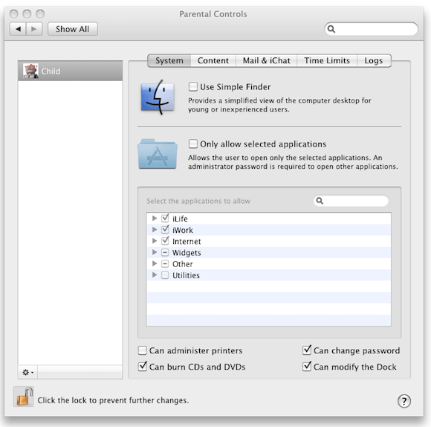This screenshot has width=431, height=427.
Task: Expand the Other group
Action: 155,263
